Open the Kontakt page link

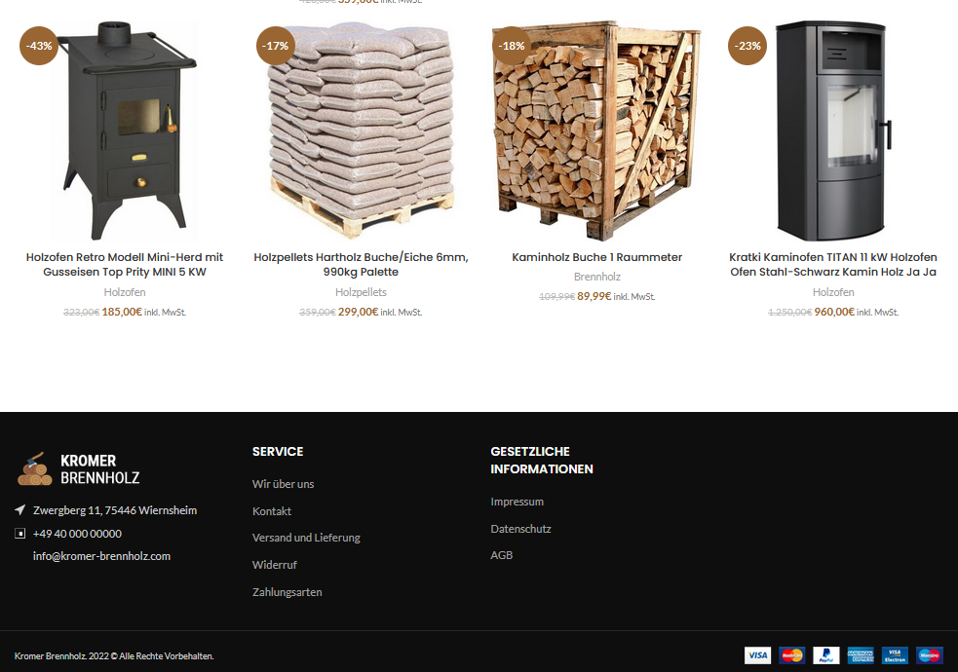click(x=272, y=511)
